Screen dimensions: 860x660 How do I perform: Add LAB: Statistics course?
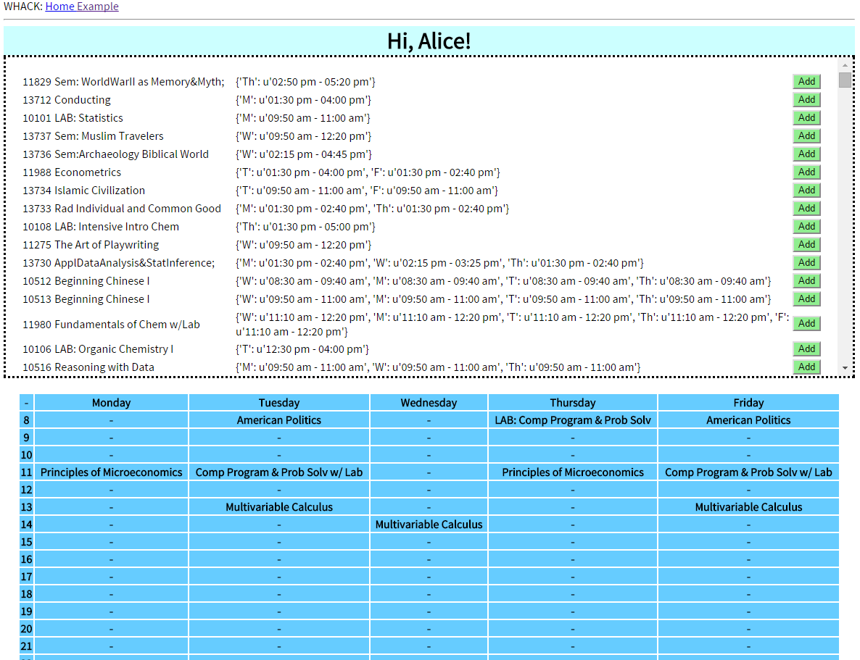pos(806,118)
